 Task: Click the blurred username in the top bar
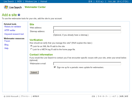pyautogui.click(x=112, y=2)
